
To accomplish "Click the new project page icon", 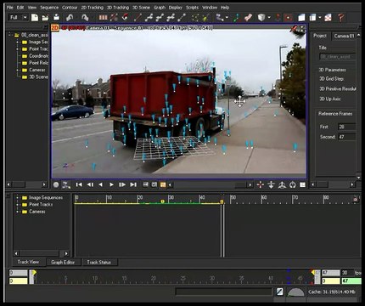I will click(x=35, y=18).
